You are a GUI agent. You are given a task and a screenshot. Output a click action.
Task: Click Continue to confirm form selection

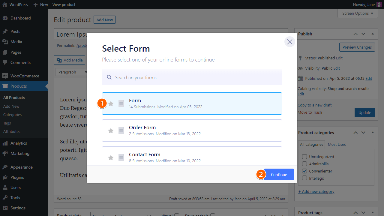click(279, 174)
